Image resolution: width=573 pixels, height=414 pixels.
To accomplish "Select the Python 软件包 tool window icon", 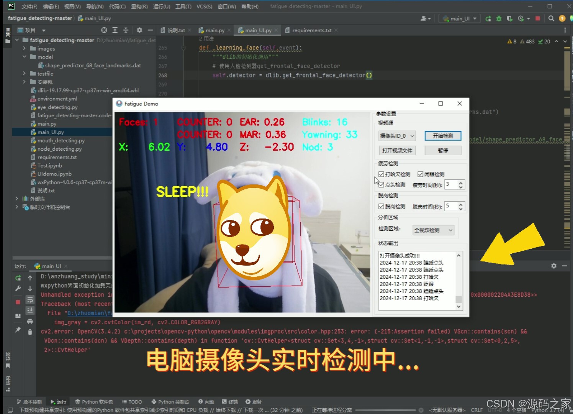I will pos(94,401).
